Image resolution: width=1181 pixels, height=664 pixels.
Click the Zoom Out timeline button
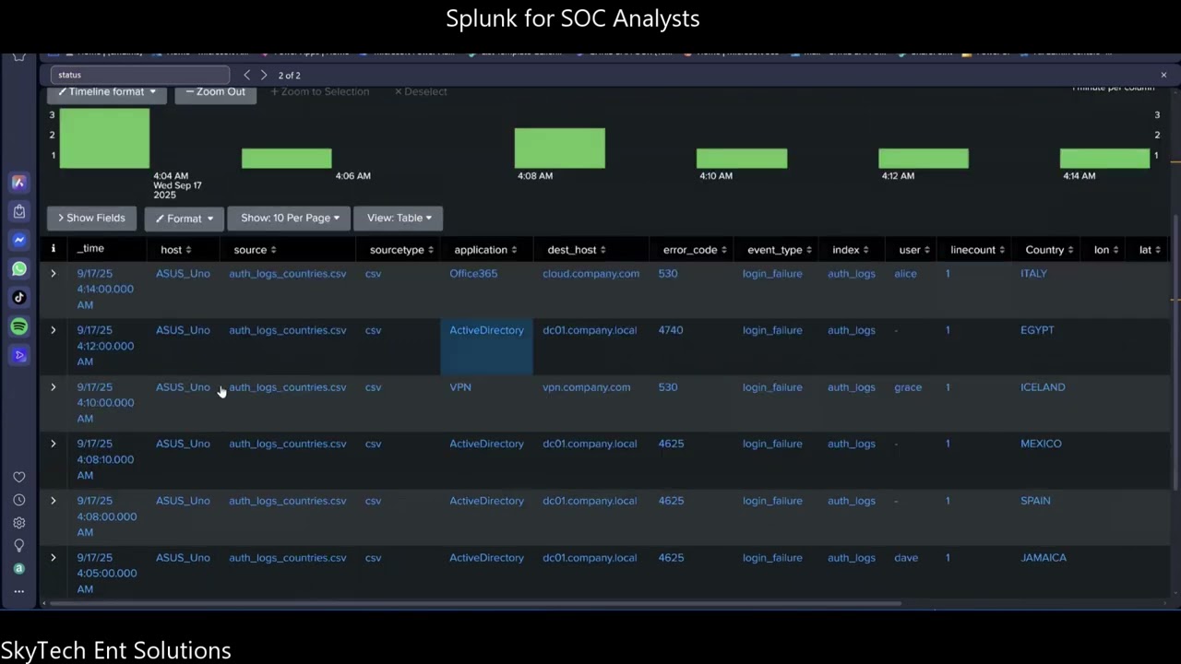(x=215, y=92)
